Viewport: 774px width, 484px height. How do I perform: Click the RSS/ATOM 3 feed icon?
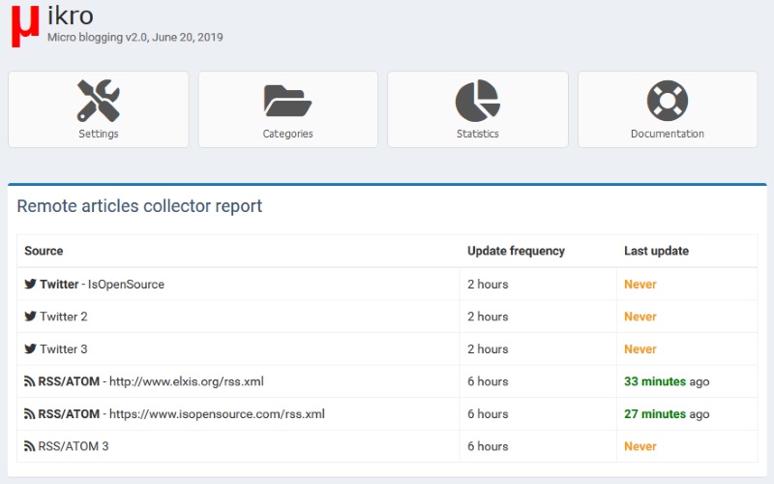[30, 447]
